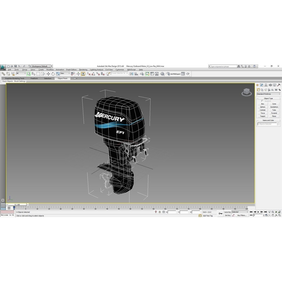
Task: Open the reference coordinate View dropdown
Action: click(x=65, y=73)
